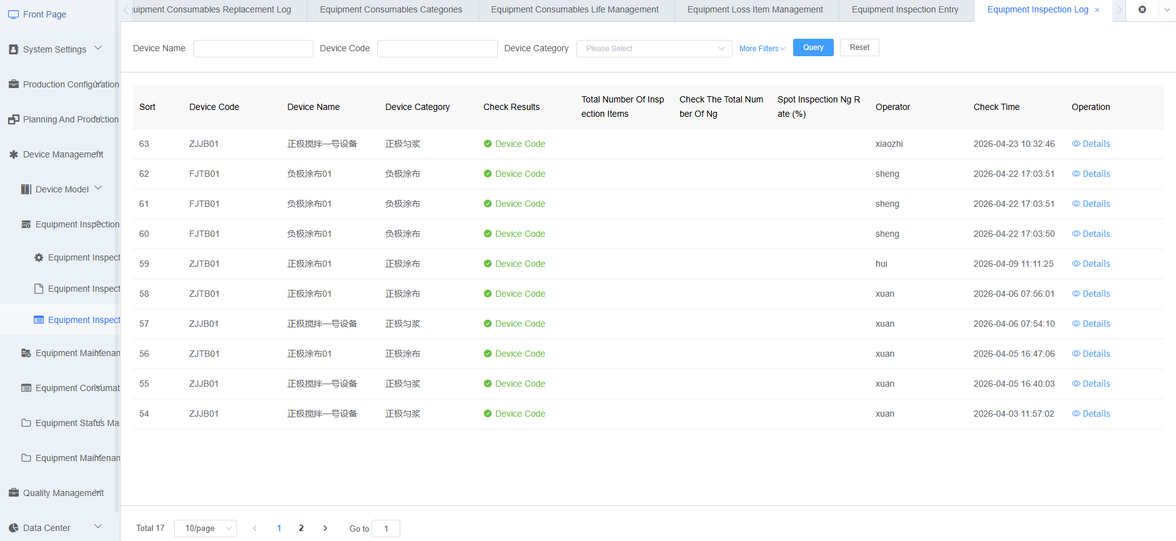Viewport: 1176px width, 541px height.
Task: Go to page 2
Action: point(301,529)
